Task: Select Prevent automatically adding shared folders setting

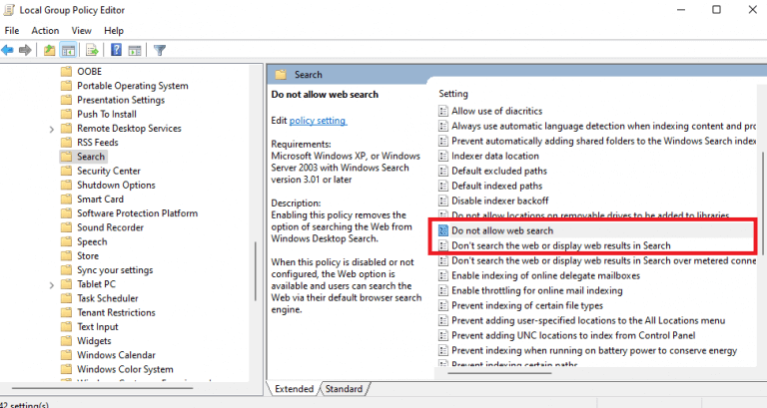Action: (x=603, y=142)
